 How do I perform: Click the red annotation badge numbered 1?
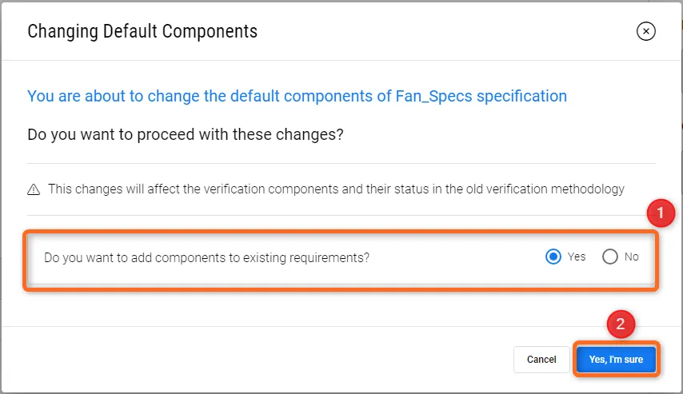pyautogui.click(x=660, y=213)
